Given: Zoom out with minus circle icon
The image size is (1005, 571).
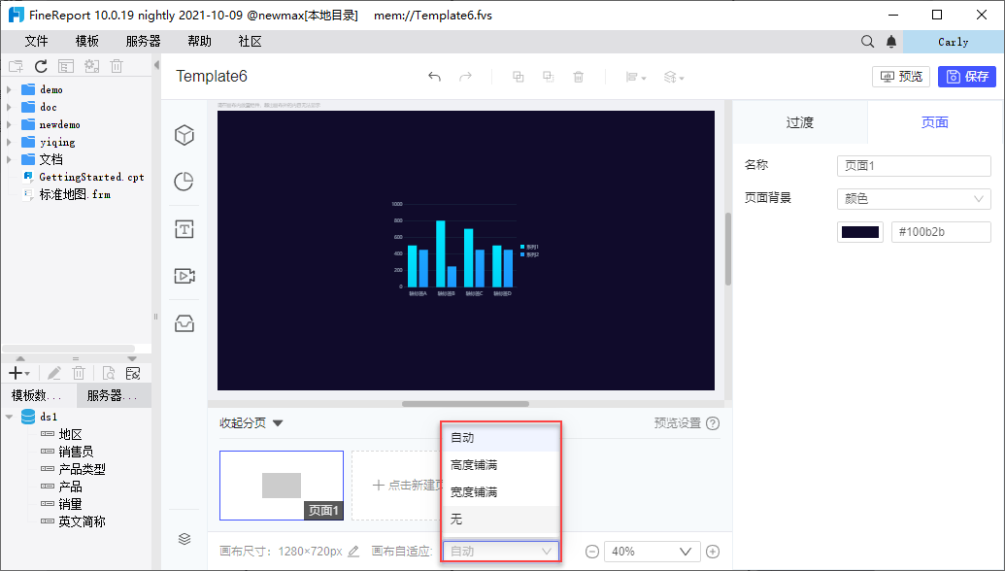Looking at the screenshot, I should pyautogui.click(x=592, y=552).
